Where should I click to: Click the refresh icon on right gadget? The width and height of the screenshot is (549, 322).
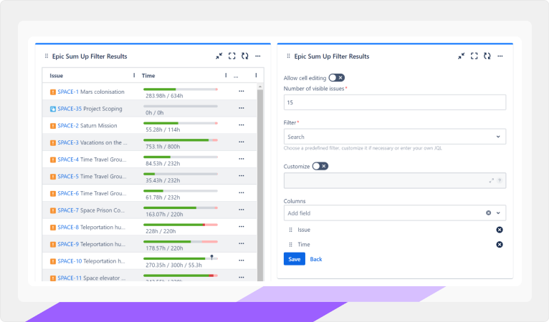point(487,56)
